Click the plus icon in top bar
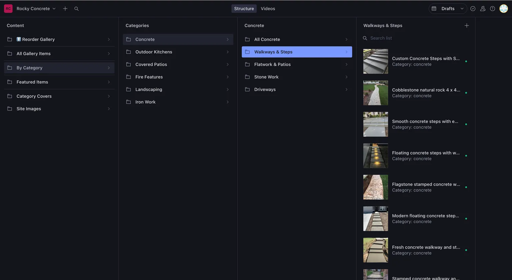The height and width of the screenshot is (280, 512). pyautogui.click(x=65, y=9)
